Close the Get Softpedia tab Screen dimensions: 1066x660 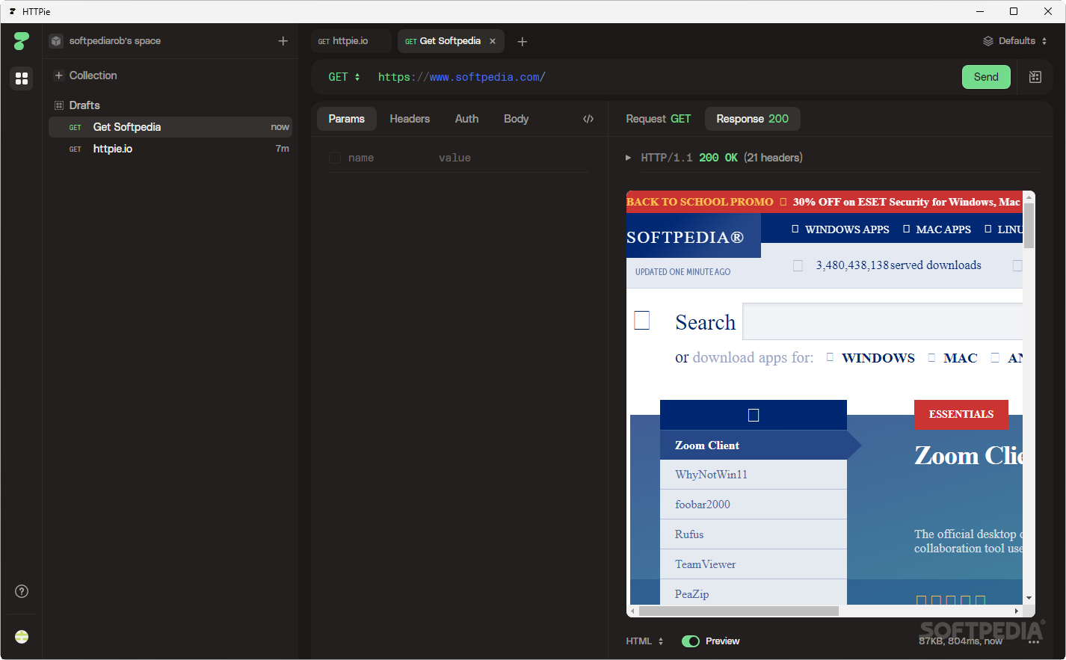click(x=493, y=41)
